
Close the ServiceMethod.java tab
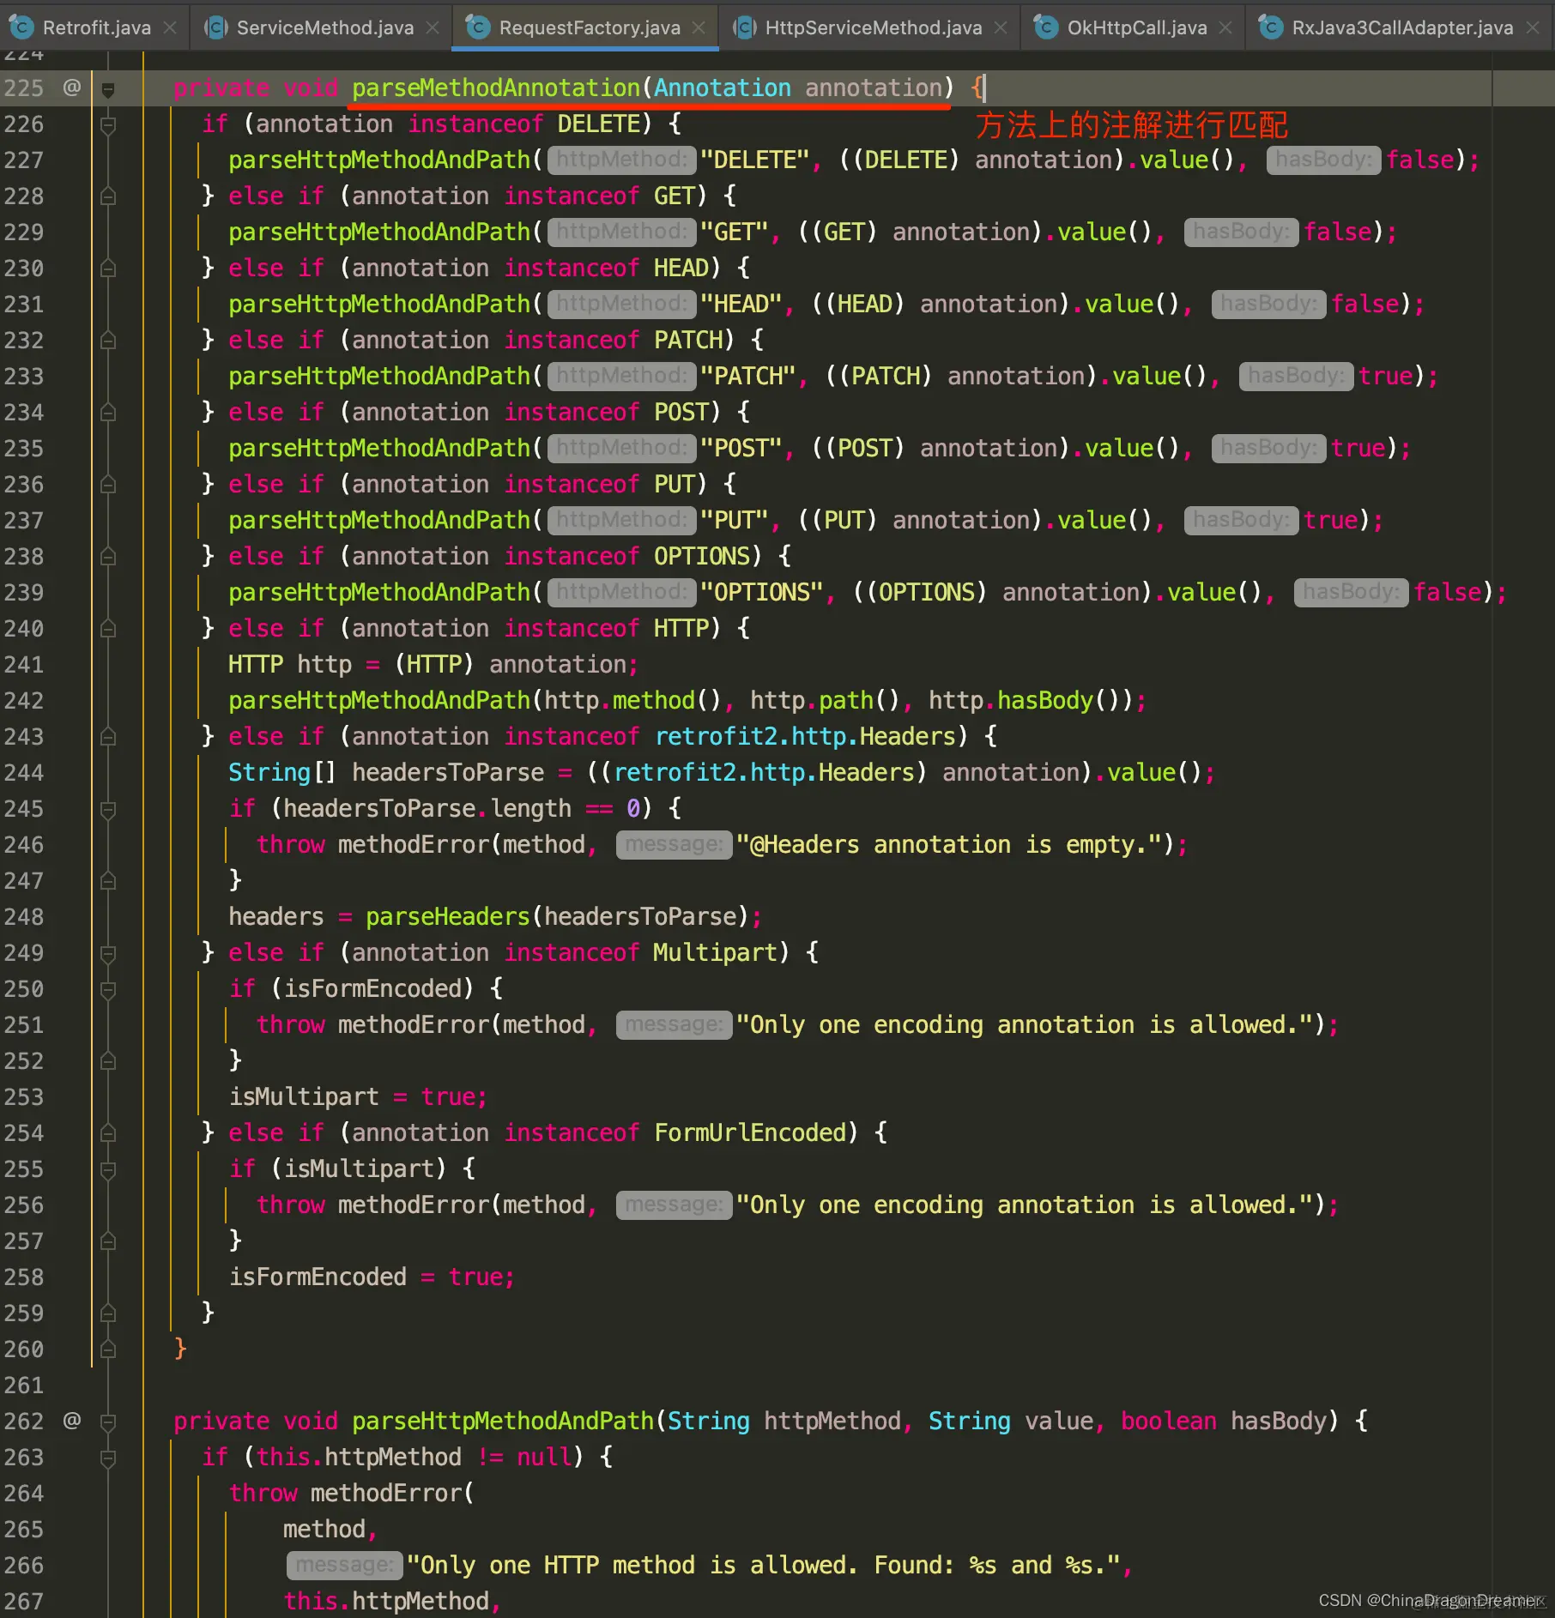[433, 27]
